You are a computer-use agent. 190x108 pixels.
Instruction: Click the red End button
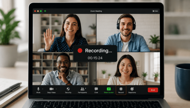tap(153, 90)
